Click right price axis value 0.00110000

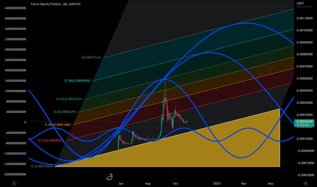tap(304, 18)
